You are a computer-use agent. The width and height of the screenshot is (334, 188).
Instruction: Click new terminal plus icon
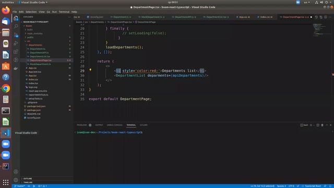[x=311, y=125]
